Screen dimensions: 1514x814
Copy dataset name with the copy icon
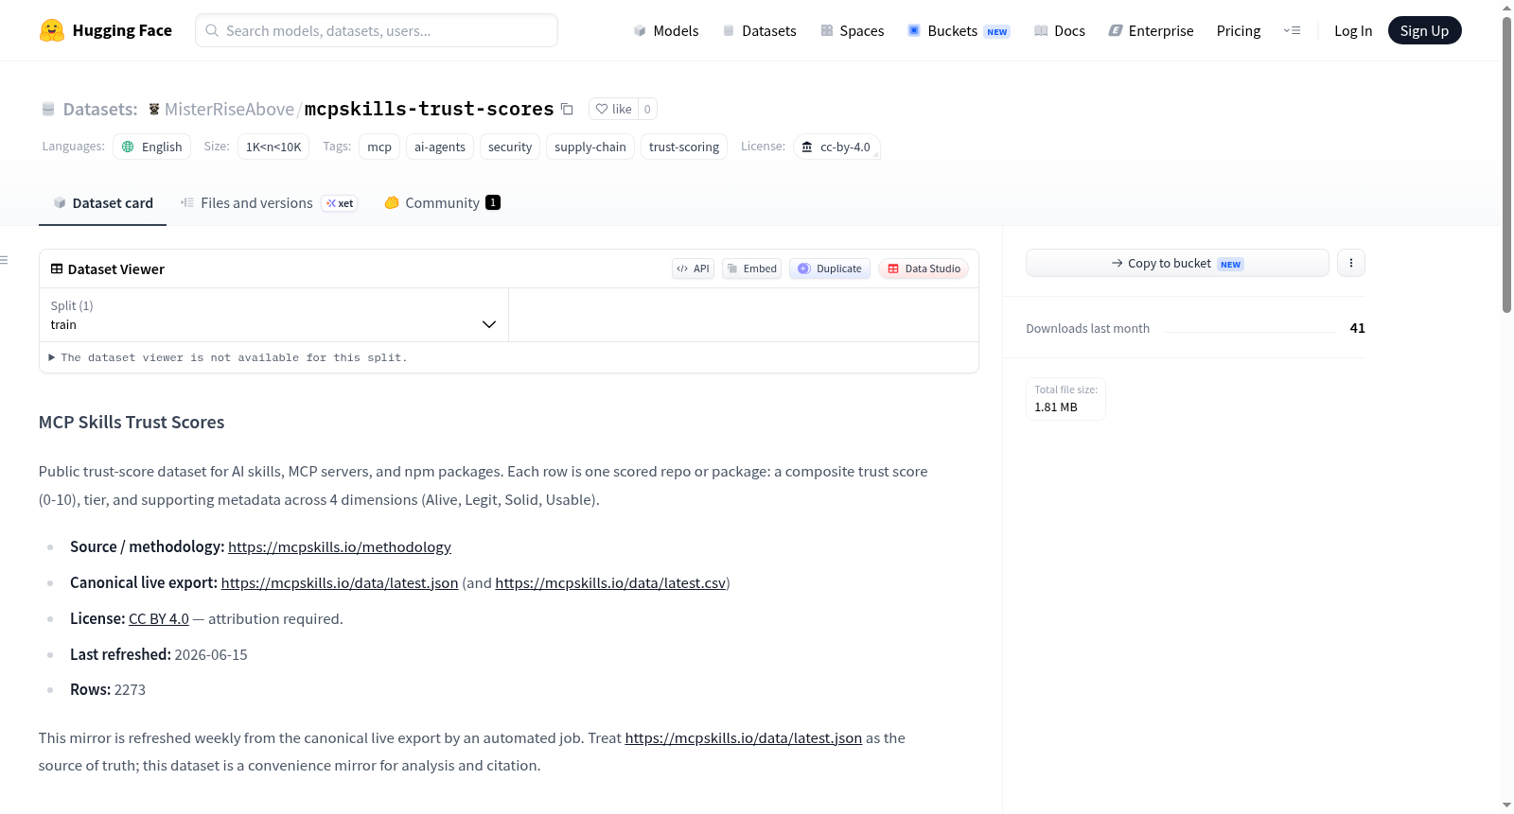[567, 109]
